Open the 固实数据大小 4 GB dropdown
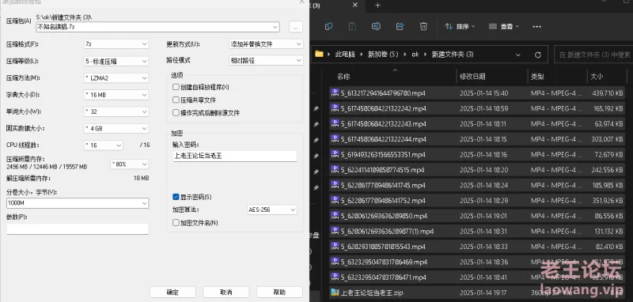This screenshot has width=633, height=302. point(116,128)
